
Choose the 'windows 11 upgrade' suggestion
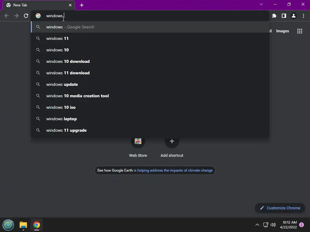[x=150, y=130]
